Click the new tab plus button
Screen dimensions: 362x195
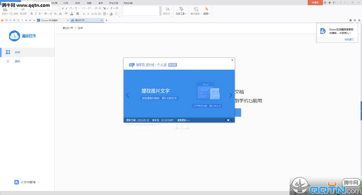107,20
